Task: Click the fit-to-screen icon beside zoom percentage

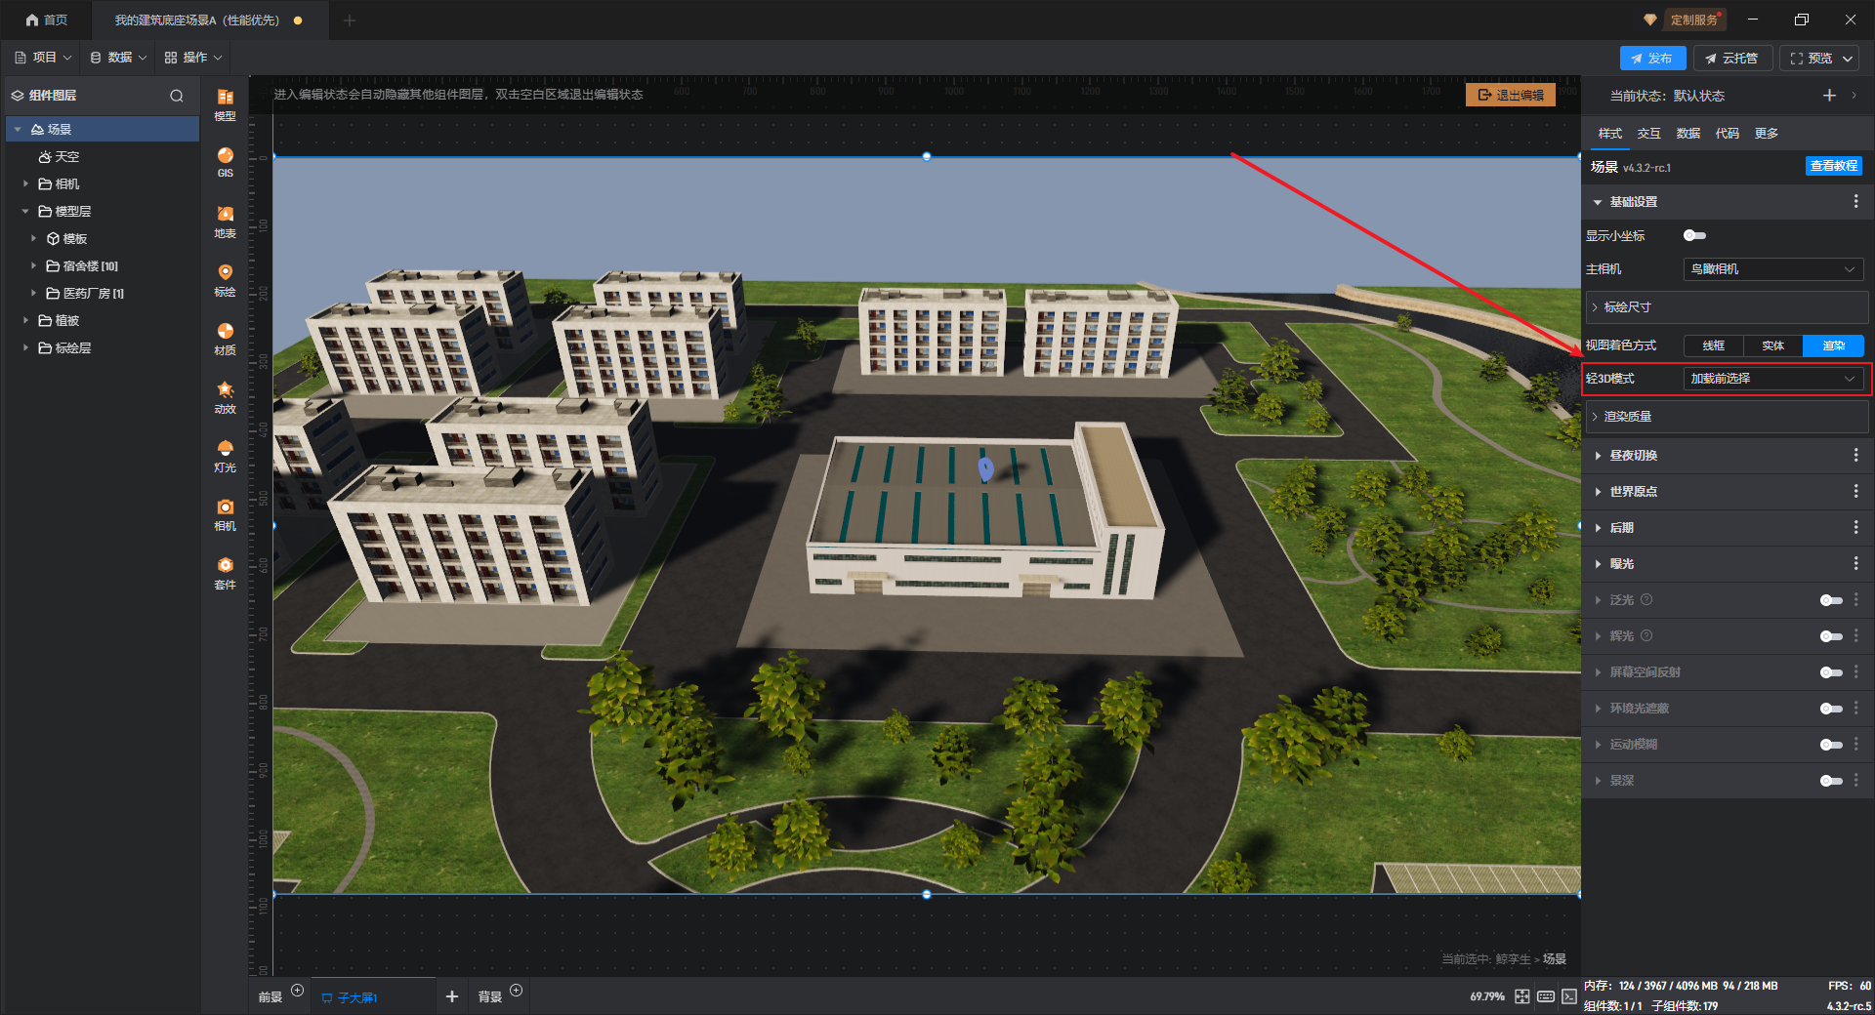Action: tap(1522, 996)
